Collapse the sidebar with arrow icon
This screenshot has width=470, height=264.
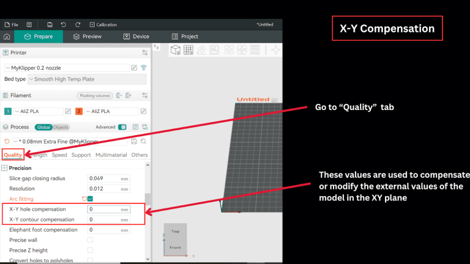coord(157,47)
